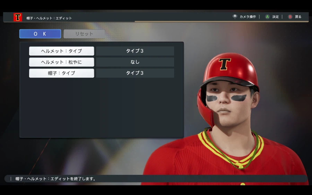The image size is (312, 195).
Task: Click the 戻る back label
Action: tap(298, 17)
